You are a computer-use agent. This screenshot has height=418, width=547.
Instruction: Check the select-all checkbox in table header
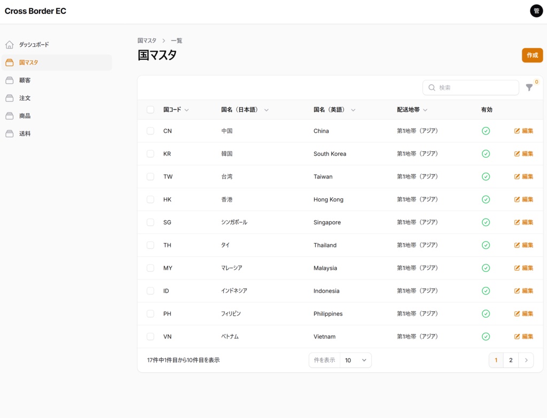pyautogui.click(x=150, y=109)
